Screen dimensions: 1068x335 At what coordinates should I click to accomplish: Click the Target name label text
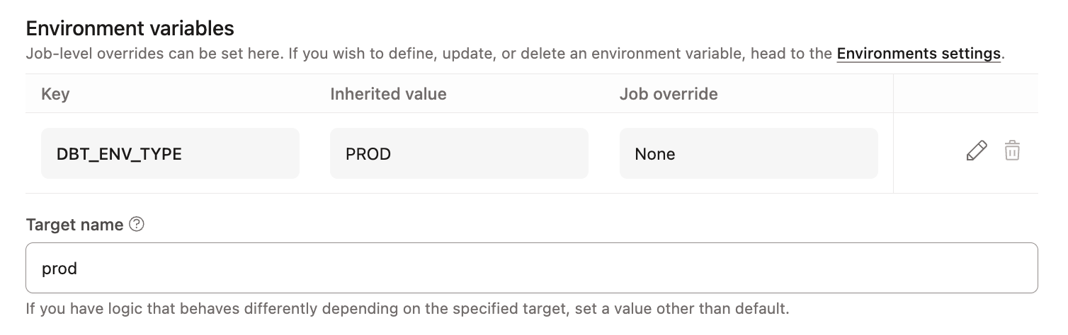pos(74,225)
